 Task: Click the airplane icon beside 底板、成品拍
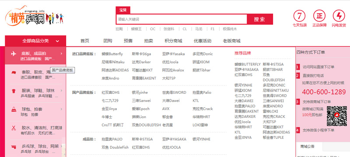click(14, 54)
